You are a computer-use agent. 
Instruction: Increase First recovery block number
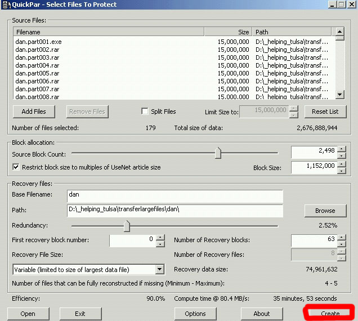[x=160, y=238]
